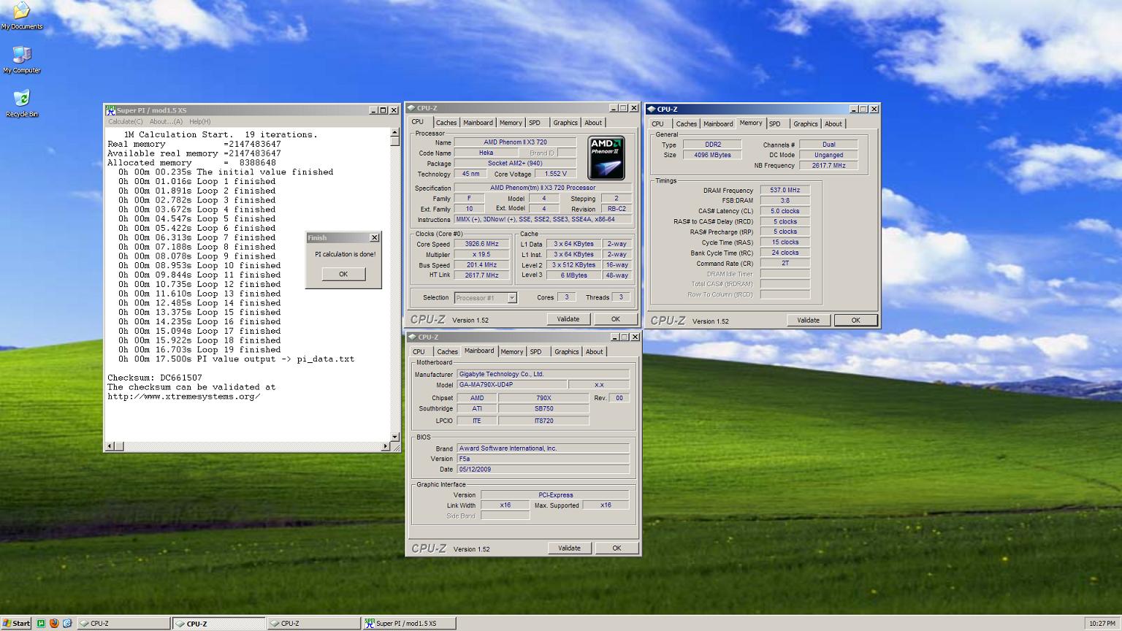1122x631 pixels.
Task: Click OK in the Finish dialog
Action: (343, 274)
